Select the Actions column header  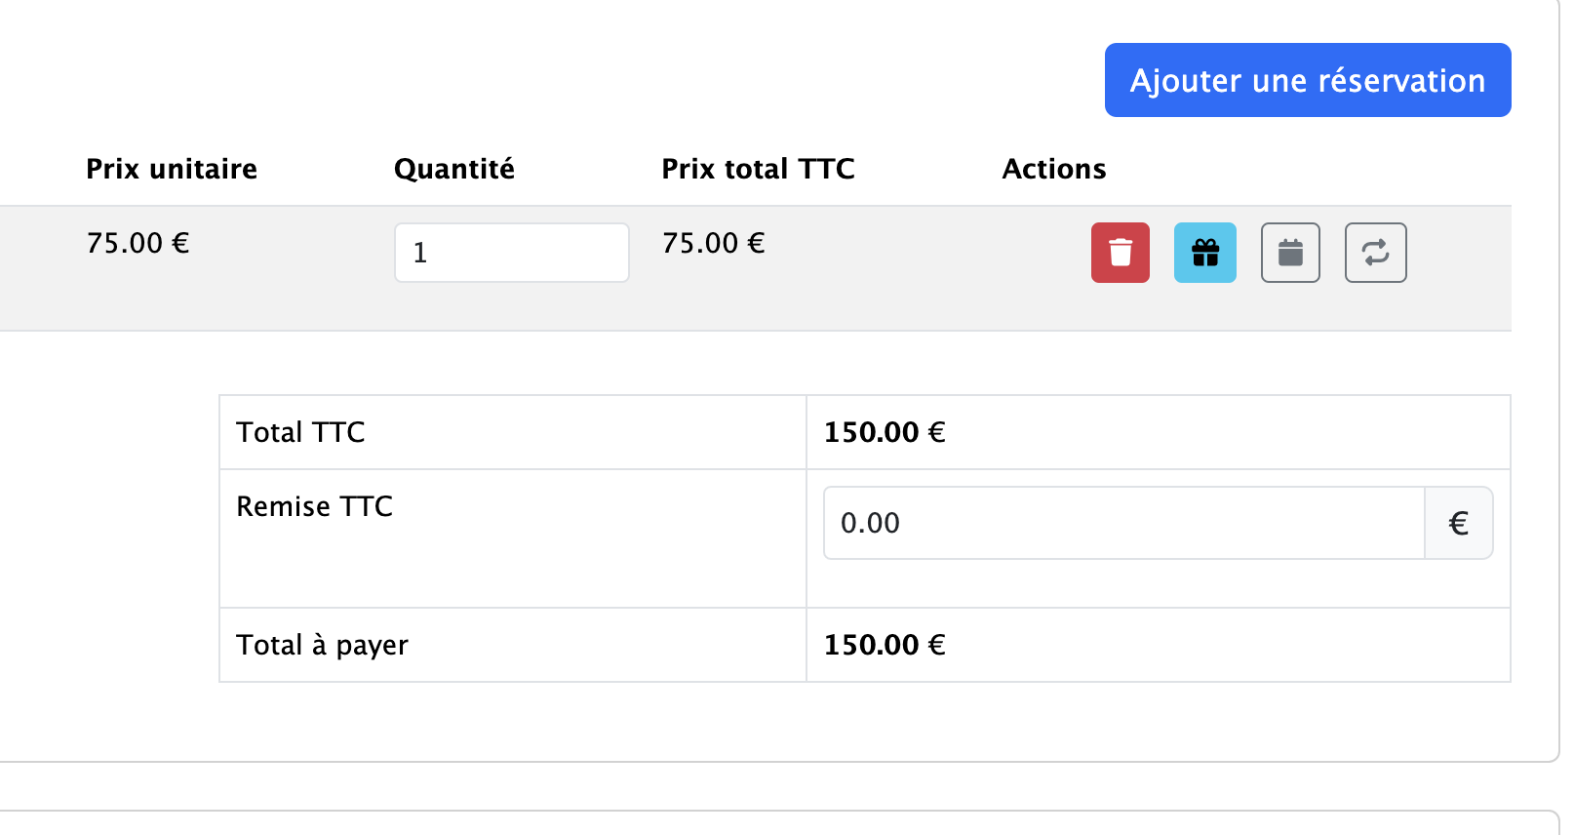[x=1053, y=168]
